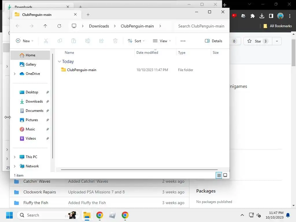Click Downloads in the address breadcrumb
Image resolution: width=296 pixels, height=222 pixels.
point(99,26)
